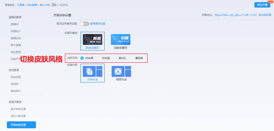The image size is (274, 131).
Task: Go to 我的直播 in the breadcrumb
Action: point(32,5)
